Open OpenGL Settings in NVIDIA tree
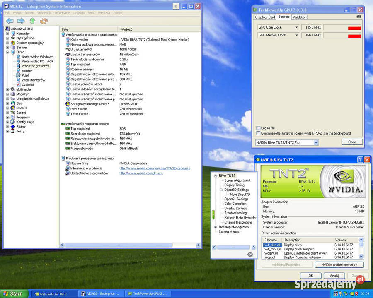The height and width of the screenshot is (298, 373). (x=236, y=199)
